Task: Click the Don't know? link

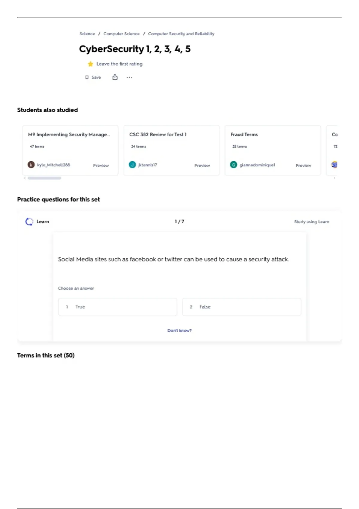Action: 180,331
